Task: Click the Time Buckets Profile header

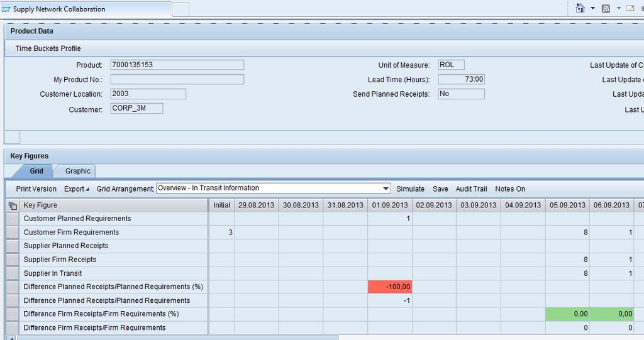Action: pos(48,48)
